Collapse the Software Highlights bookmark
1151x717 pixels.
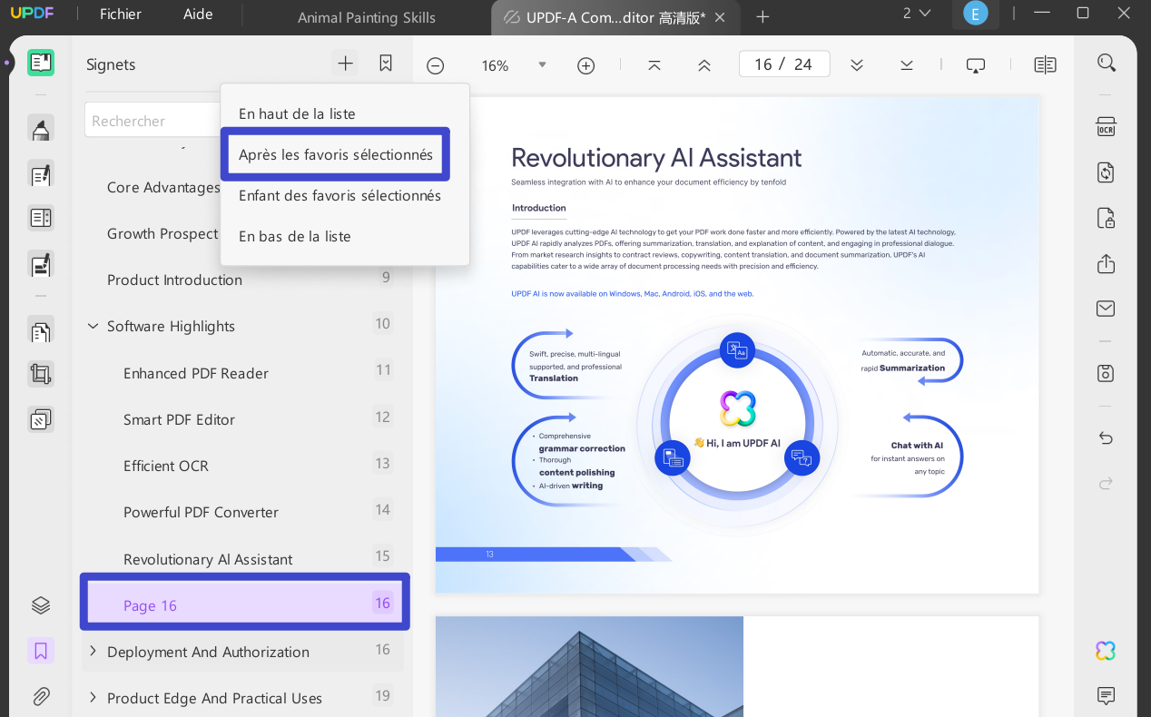pyautogui.click(x=93, y=326)
